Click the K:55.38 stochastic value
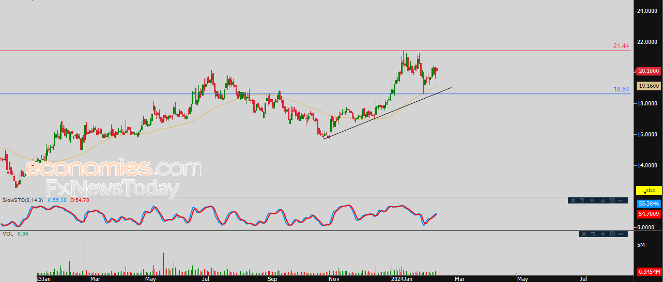 pos(58,200)
